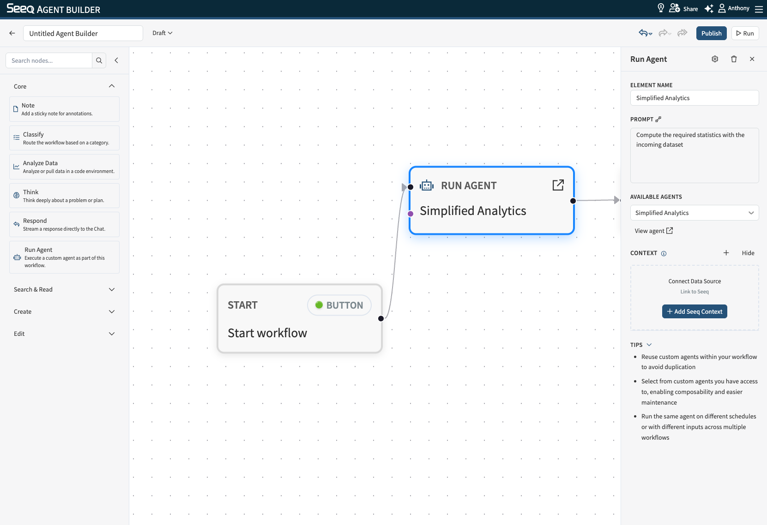The width and height of the screenshot is (767, 525).
Task: Close the Run Agent panel
Action: pos(752,59)
